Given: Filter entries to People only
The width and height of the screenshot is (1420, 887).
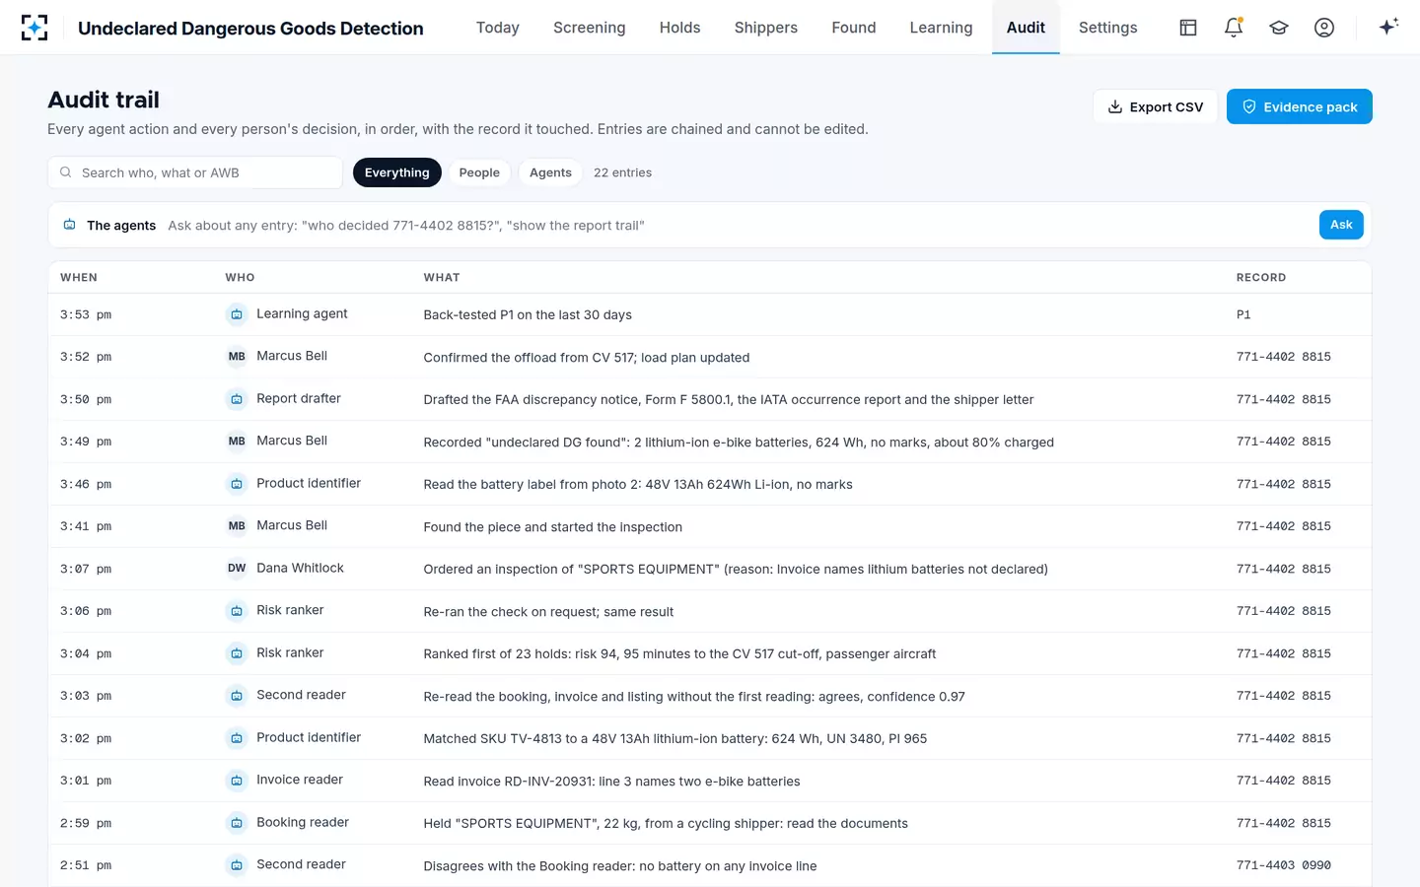Looking at the screenshot, I should [x=479, y=172].
